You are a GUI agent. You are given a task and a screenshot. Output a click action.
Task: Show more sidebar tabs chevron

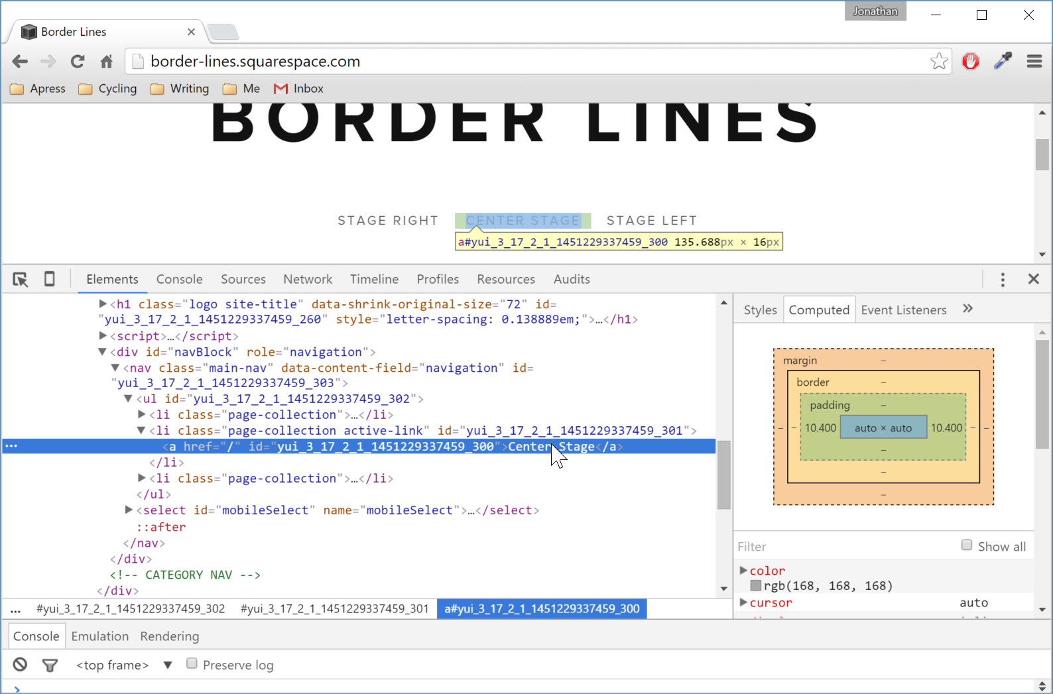click(968, 308)
